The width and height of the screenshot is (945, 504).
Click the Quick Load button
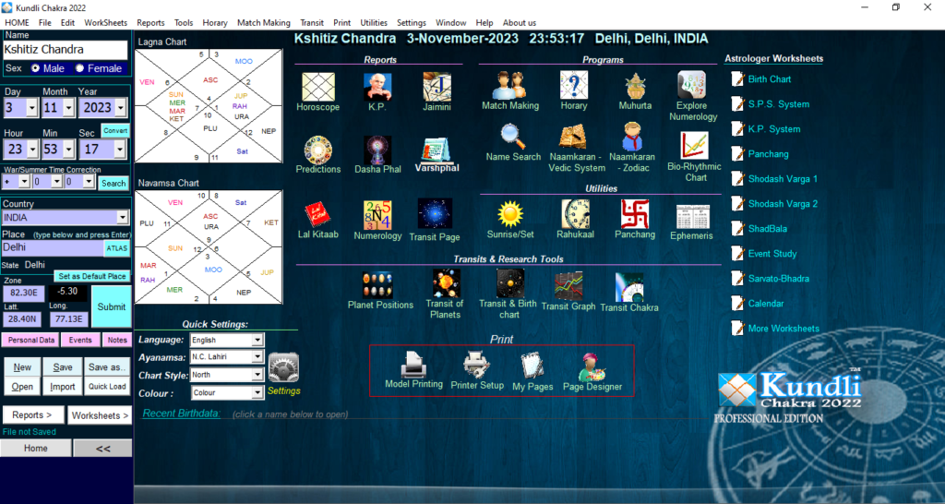click(107, 387)
